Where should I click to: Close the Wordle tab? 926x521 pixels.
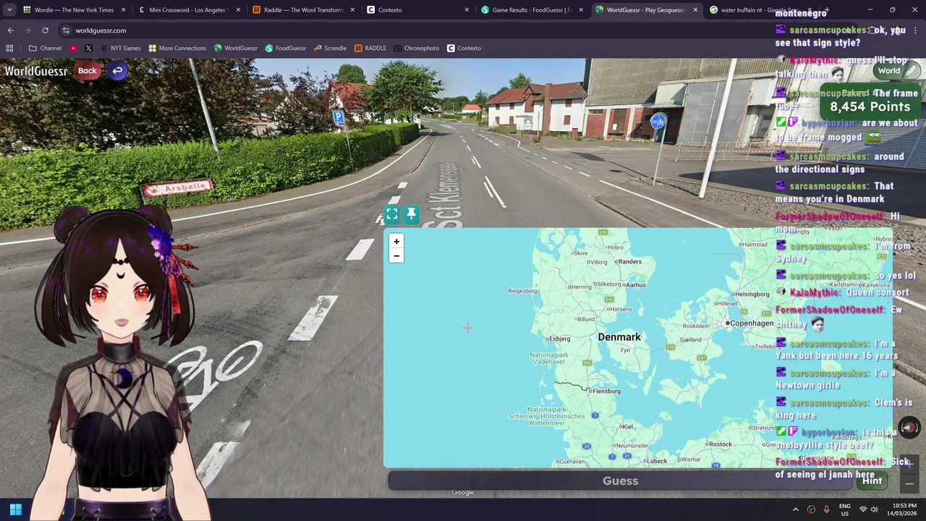coord(124,10)
